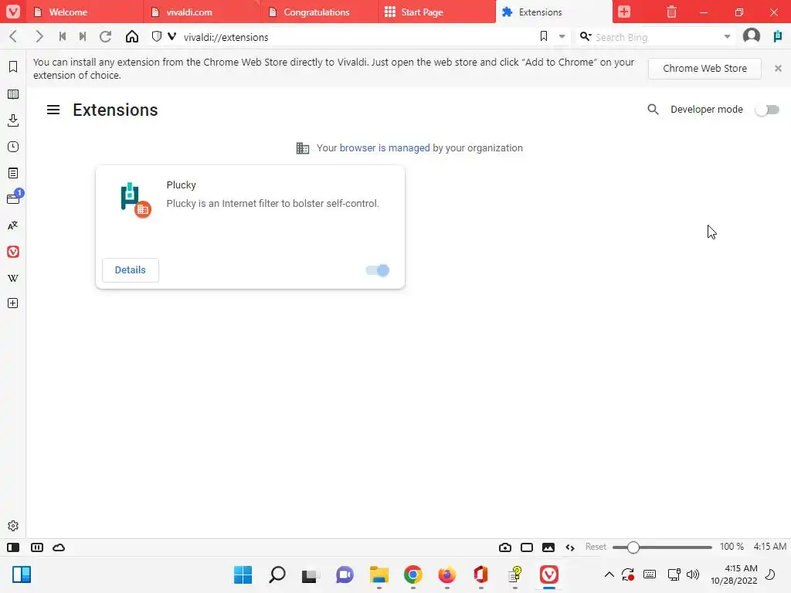Open the address bar history dropdown
Viewport: 791px width, 593px height.
pyautogui.click(x=562, y=36)
